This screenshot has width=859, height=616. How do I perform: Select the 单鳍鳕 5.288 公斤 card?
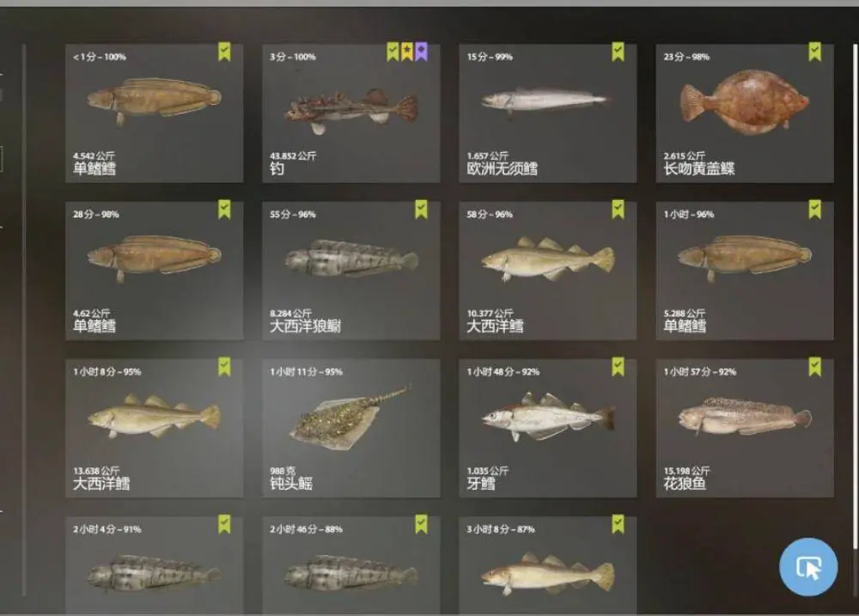[745, 271]
